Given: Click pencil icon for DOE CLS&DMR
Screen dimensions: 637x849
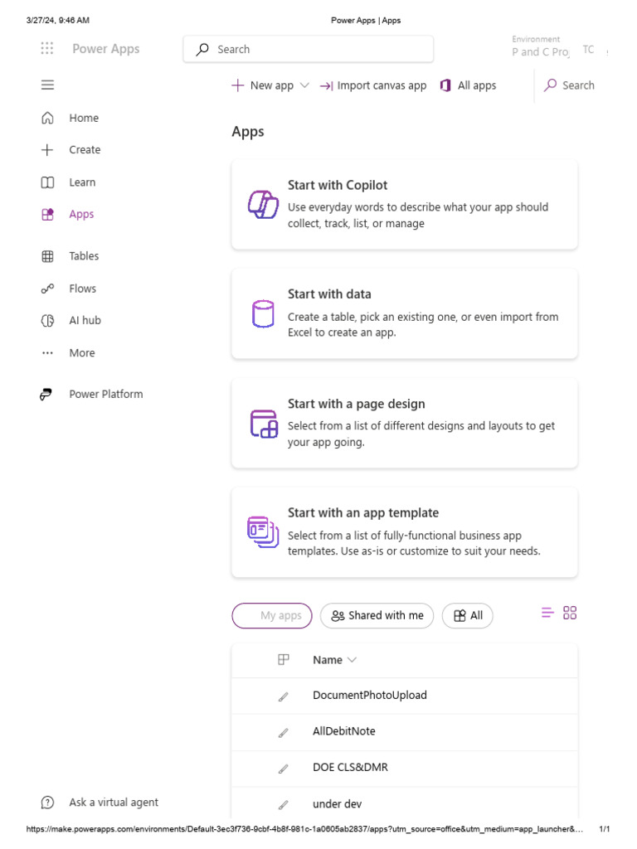Looking at the screenshot, I should pos(284,769).
